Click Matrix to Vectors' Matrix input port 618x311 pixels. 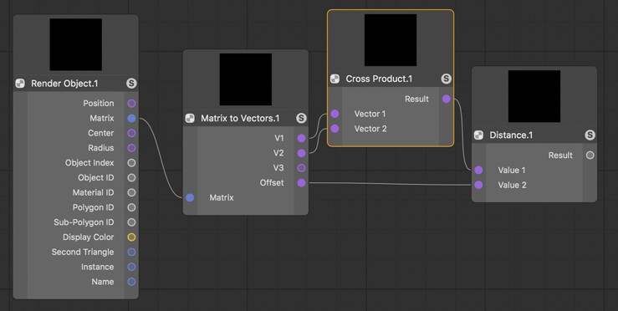[x=190, y=197]
